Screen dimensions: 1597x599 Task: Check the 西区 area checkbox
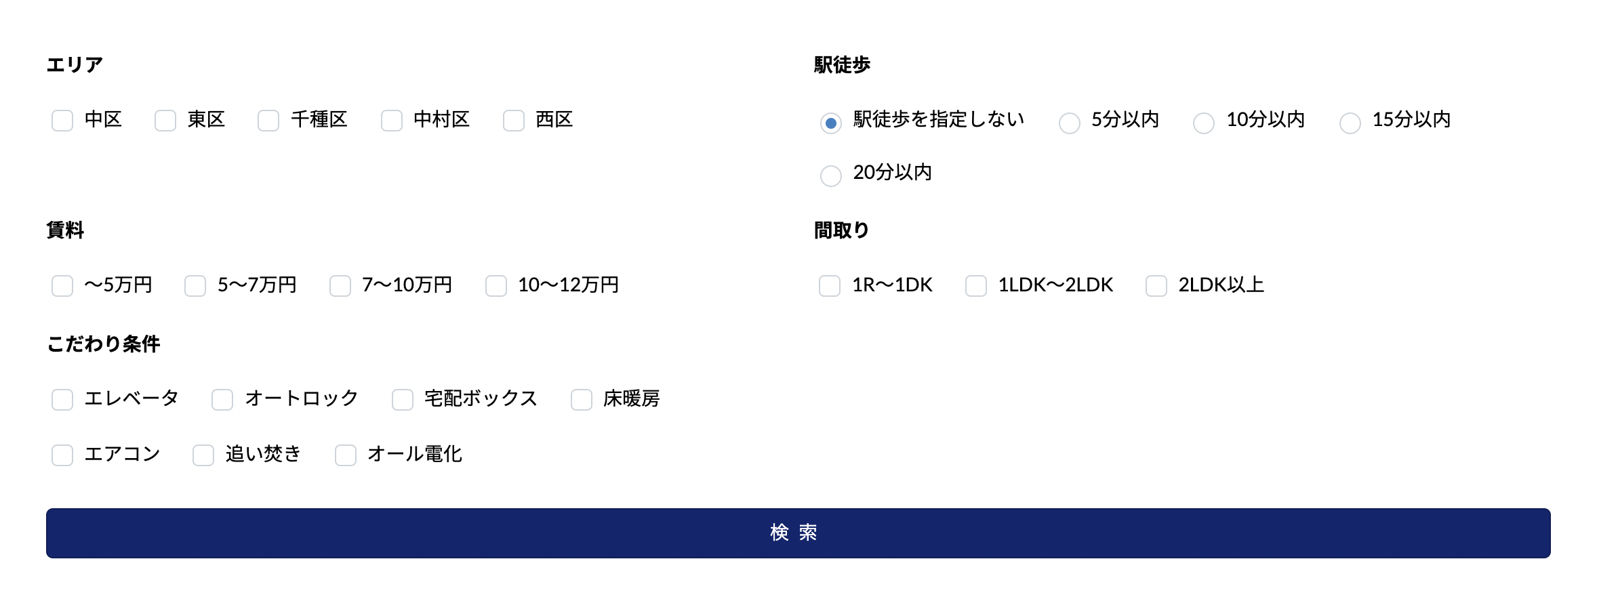(x=514, y=121)
